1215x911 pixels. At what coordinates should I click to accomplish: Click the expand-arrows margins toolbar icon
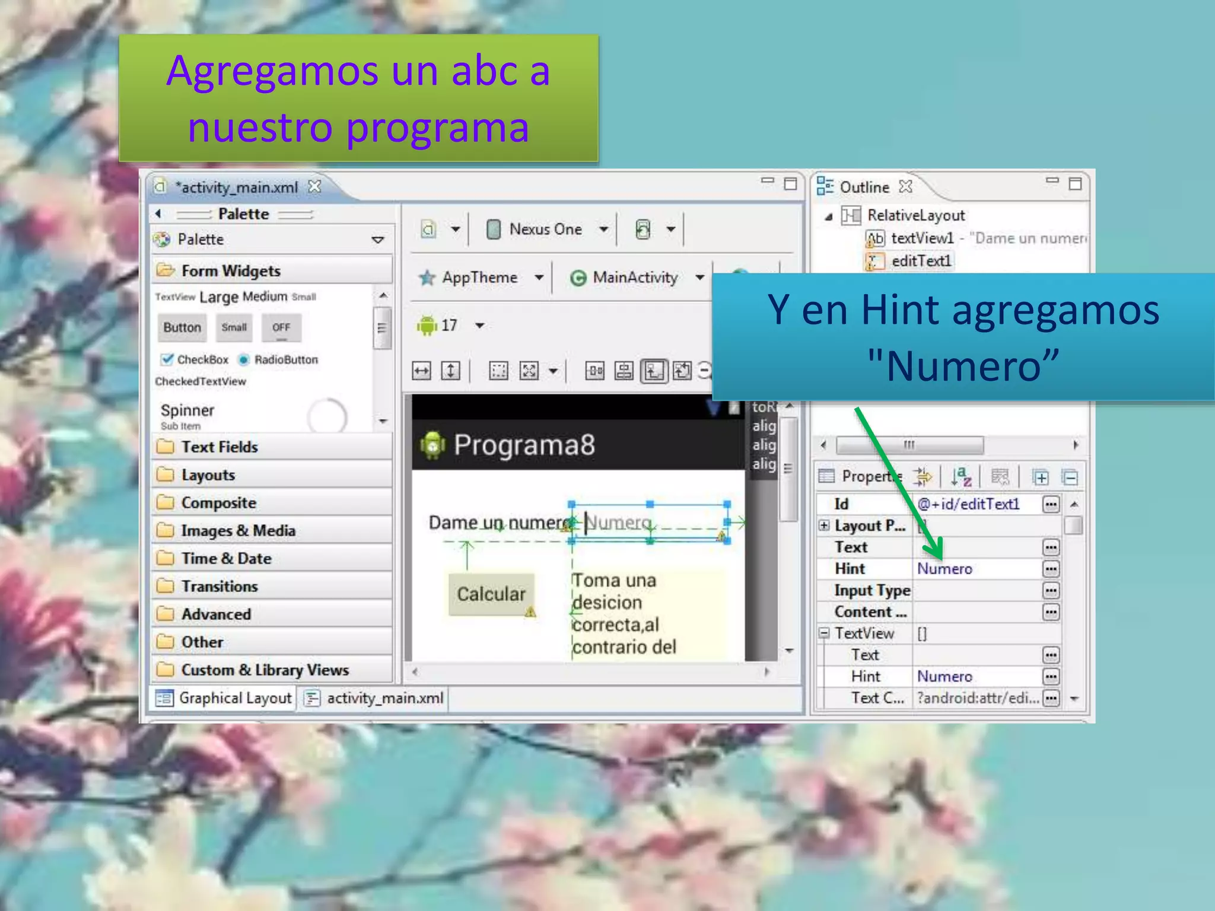529,371
